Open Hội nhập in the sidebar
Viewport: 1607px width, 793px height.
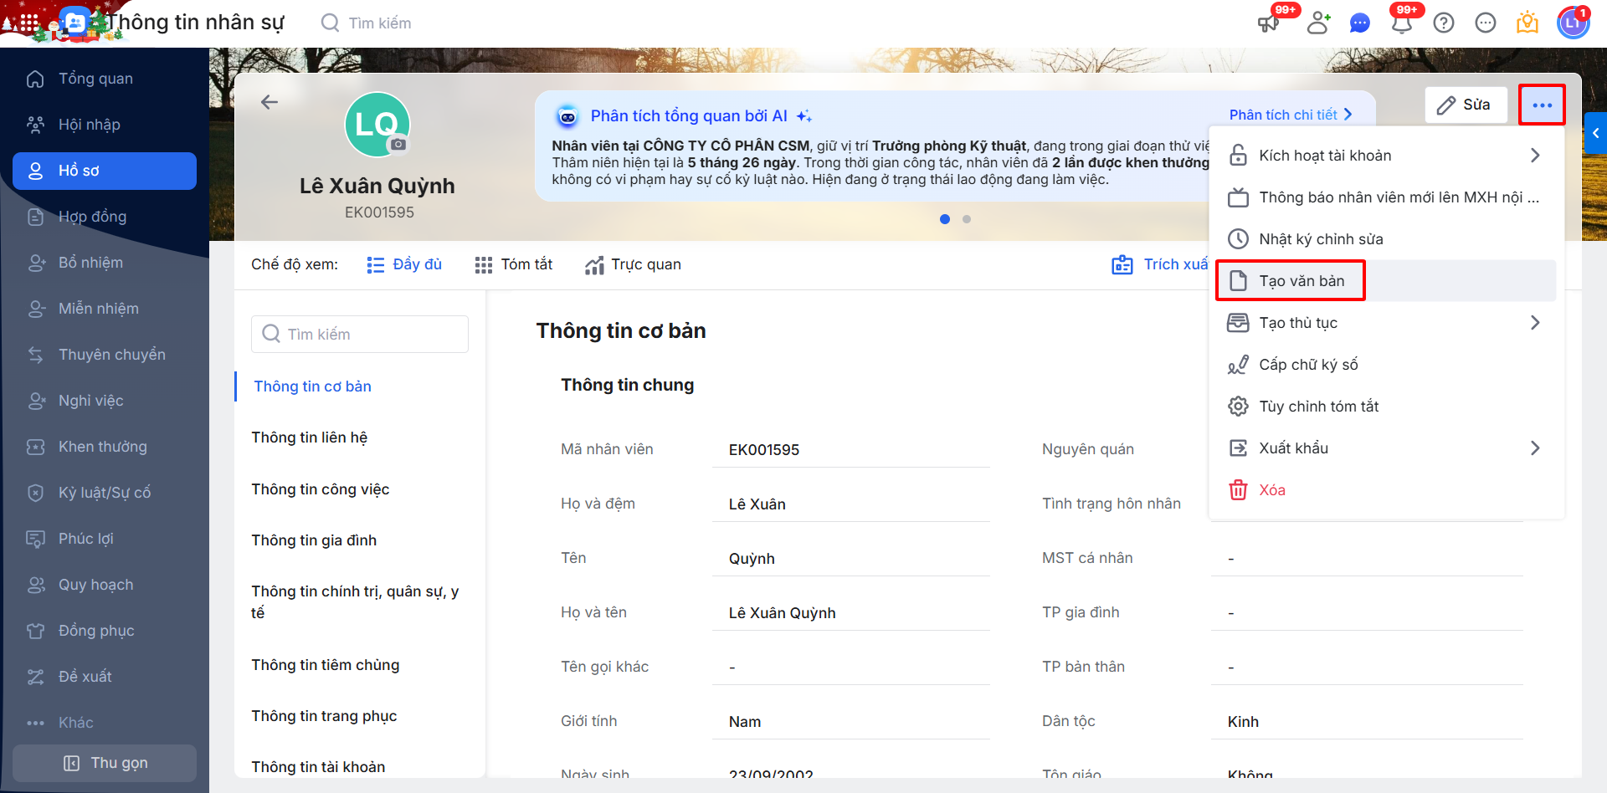[105, 125]
